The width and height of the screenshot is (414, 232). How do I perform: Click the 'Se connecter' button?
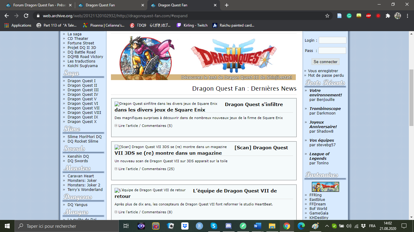[326, 62]
